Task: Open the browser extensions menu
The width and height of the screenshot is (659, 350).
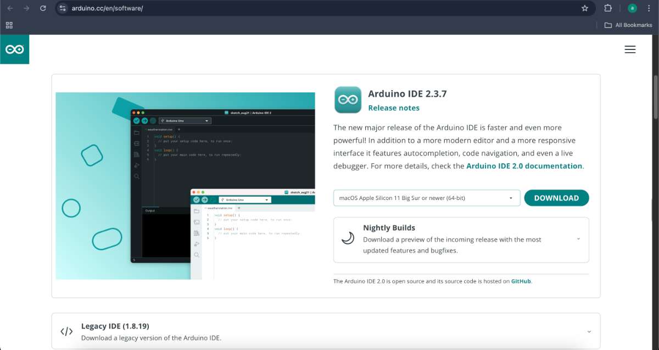Action: tap(608, 8)
